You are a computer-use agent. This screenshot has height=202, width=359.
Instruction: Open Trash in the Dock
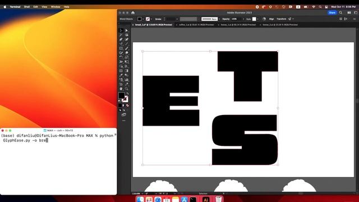pyautogui.click(x=219, y=199)
